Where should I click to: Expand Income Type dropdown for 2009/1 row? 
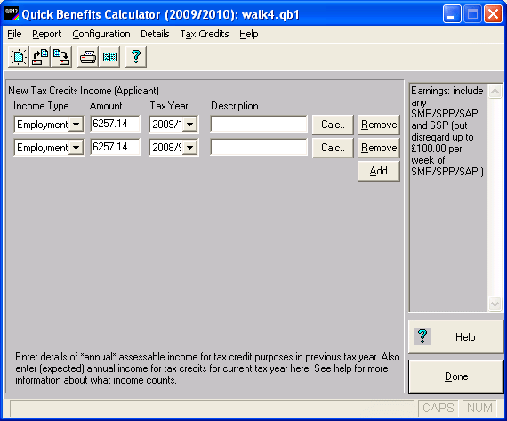[x=76, y=125]
